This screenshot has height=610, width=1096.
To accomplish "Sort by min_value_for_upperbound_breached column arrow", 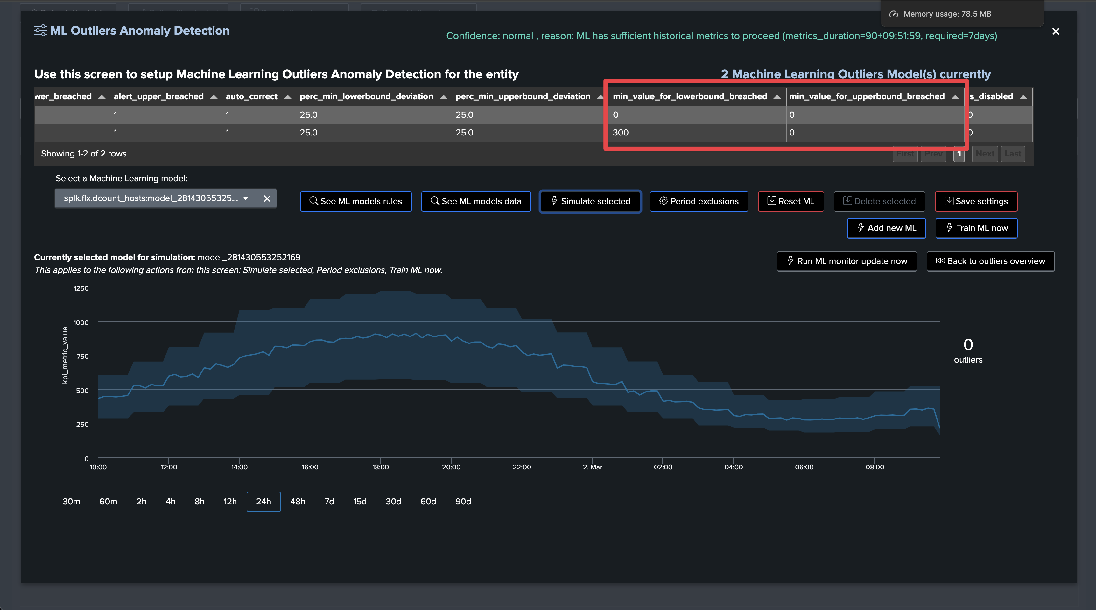I will [955, 97].
